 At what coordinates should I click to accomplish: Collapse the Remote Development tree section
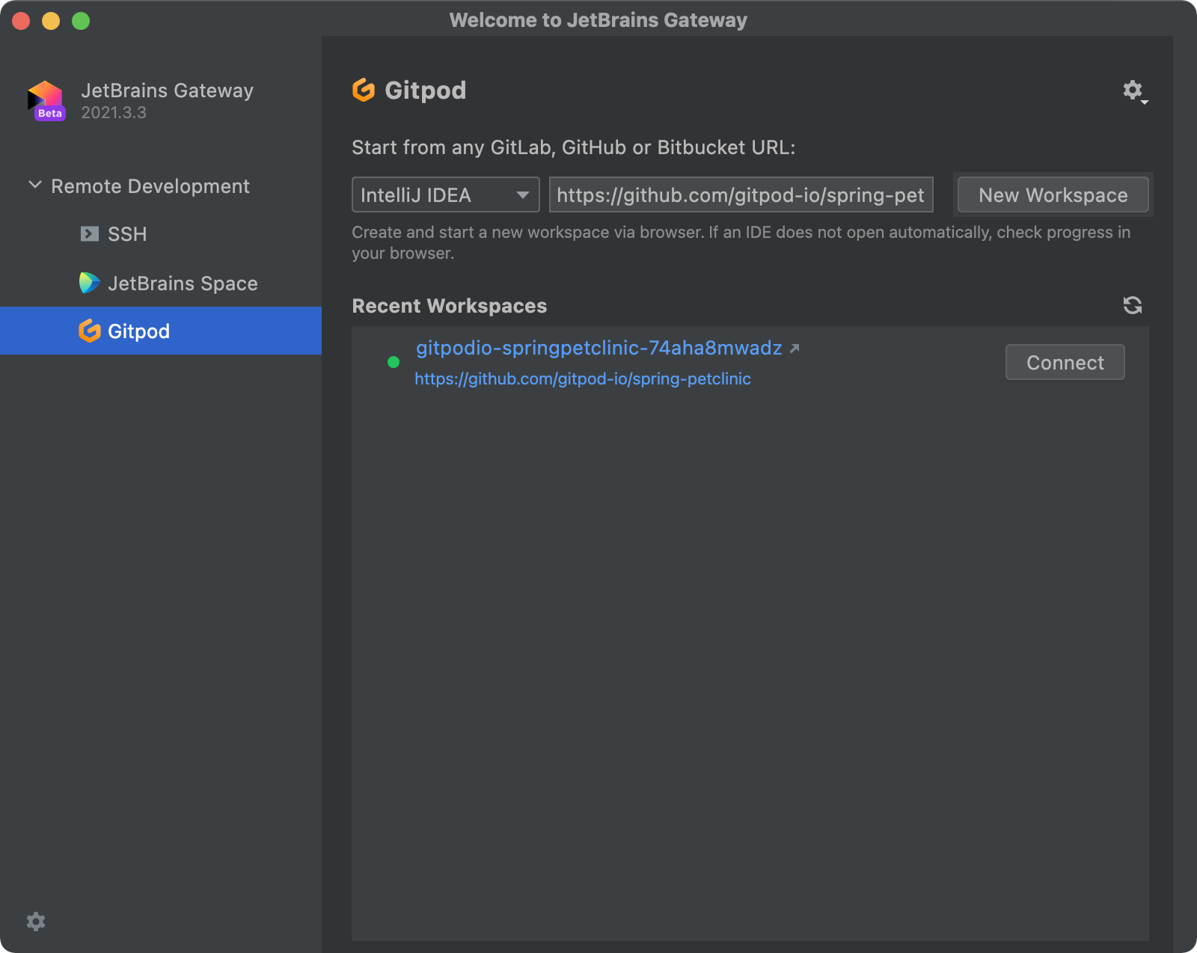point(34,185)
